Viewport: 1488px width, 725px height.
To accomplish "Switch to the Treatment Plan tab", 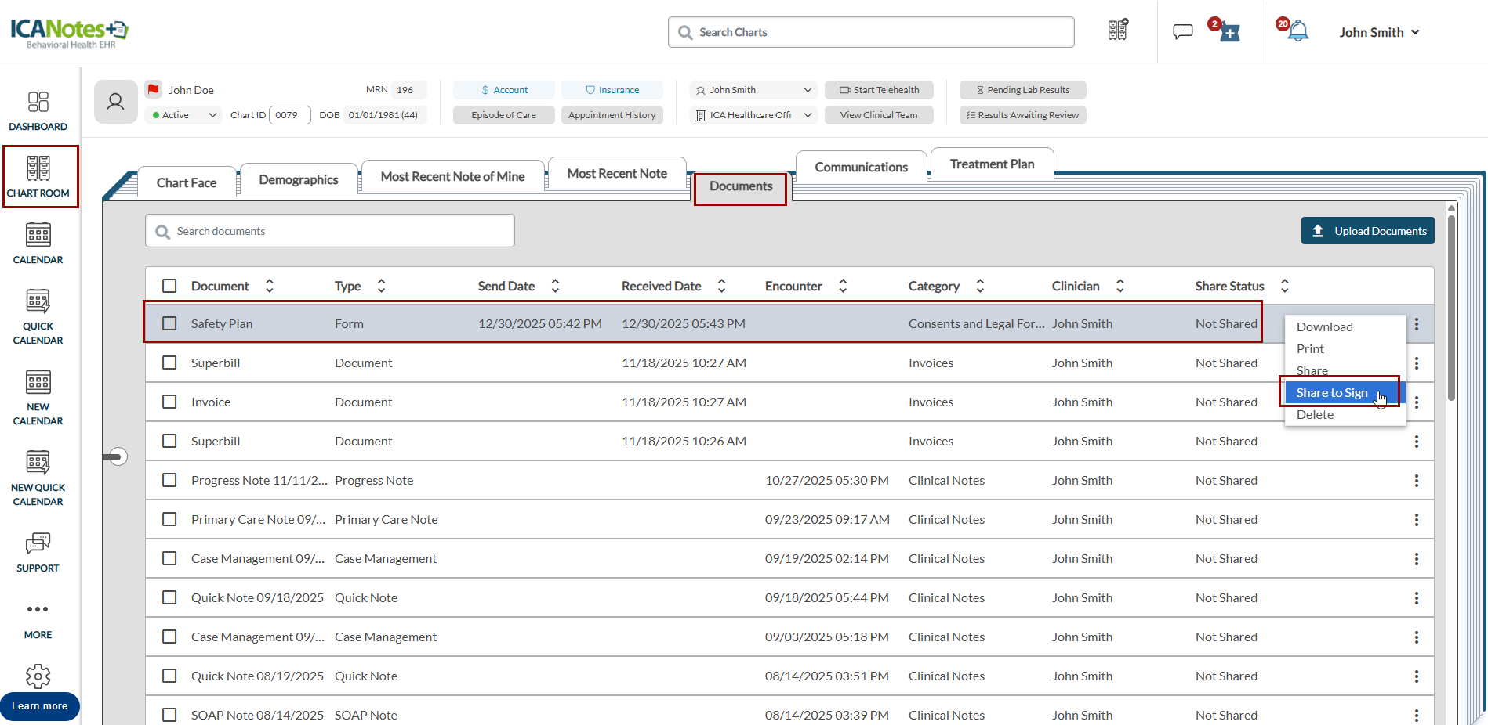I will tap(992, 164).
